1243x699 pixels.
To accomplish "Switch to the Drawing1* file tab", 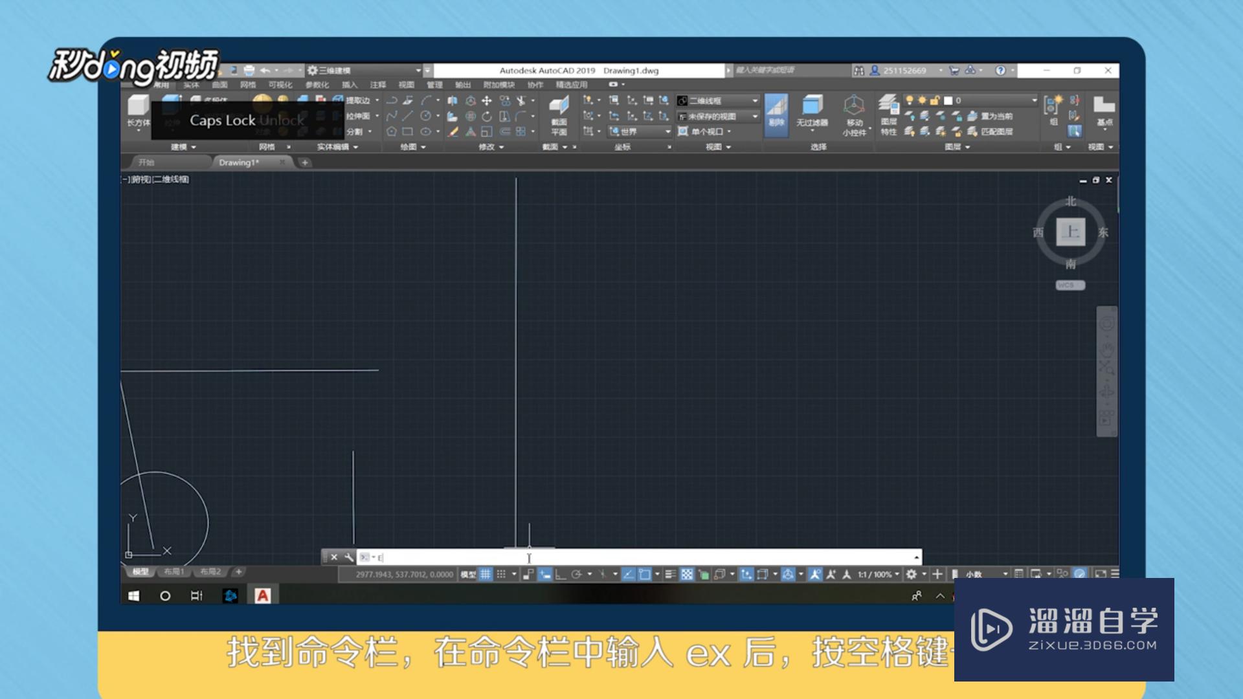I will point(239,162).
